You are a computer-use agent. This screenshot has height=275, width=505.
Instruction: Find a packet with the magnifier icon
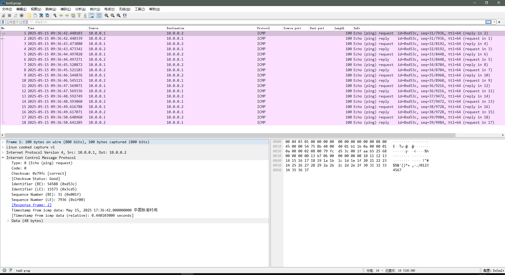pyautogui.click(x=55, y=15)
